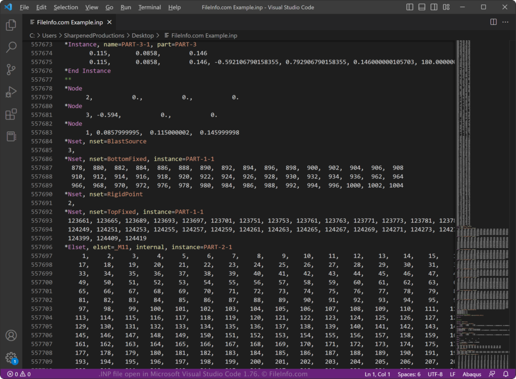Change indentation via Spaces: 6

409,374
